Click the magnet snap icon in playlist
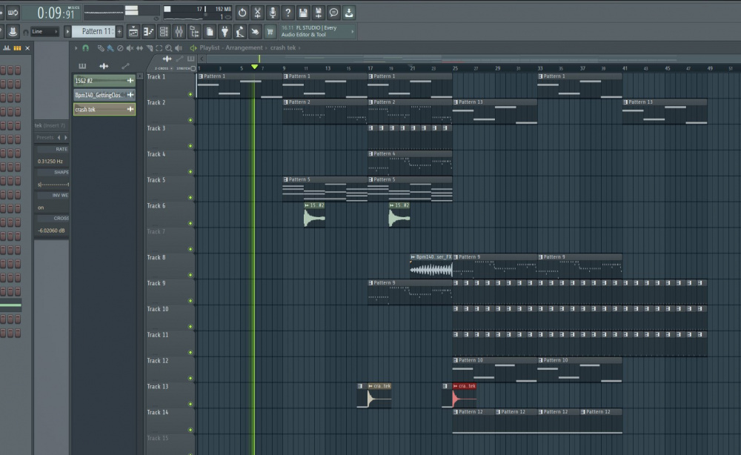Image resolution: width=741 pixels, height=455 pixels. [x=85, y=47]
